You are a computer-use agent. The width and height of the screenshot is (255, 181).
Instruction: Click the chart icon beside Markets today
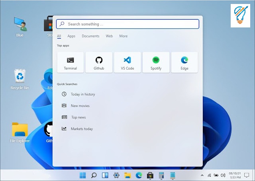64,128
